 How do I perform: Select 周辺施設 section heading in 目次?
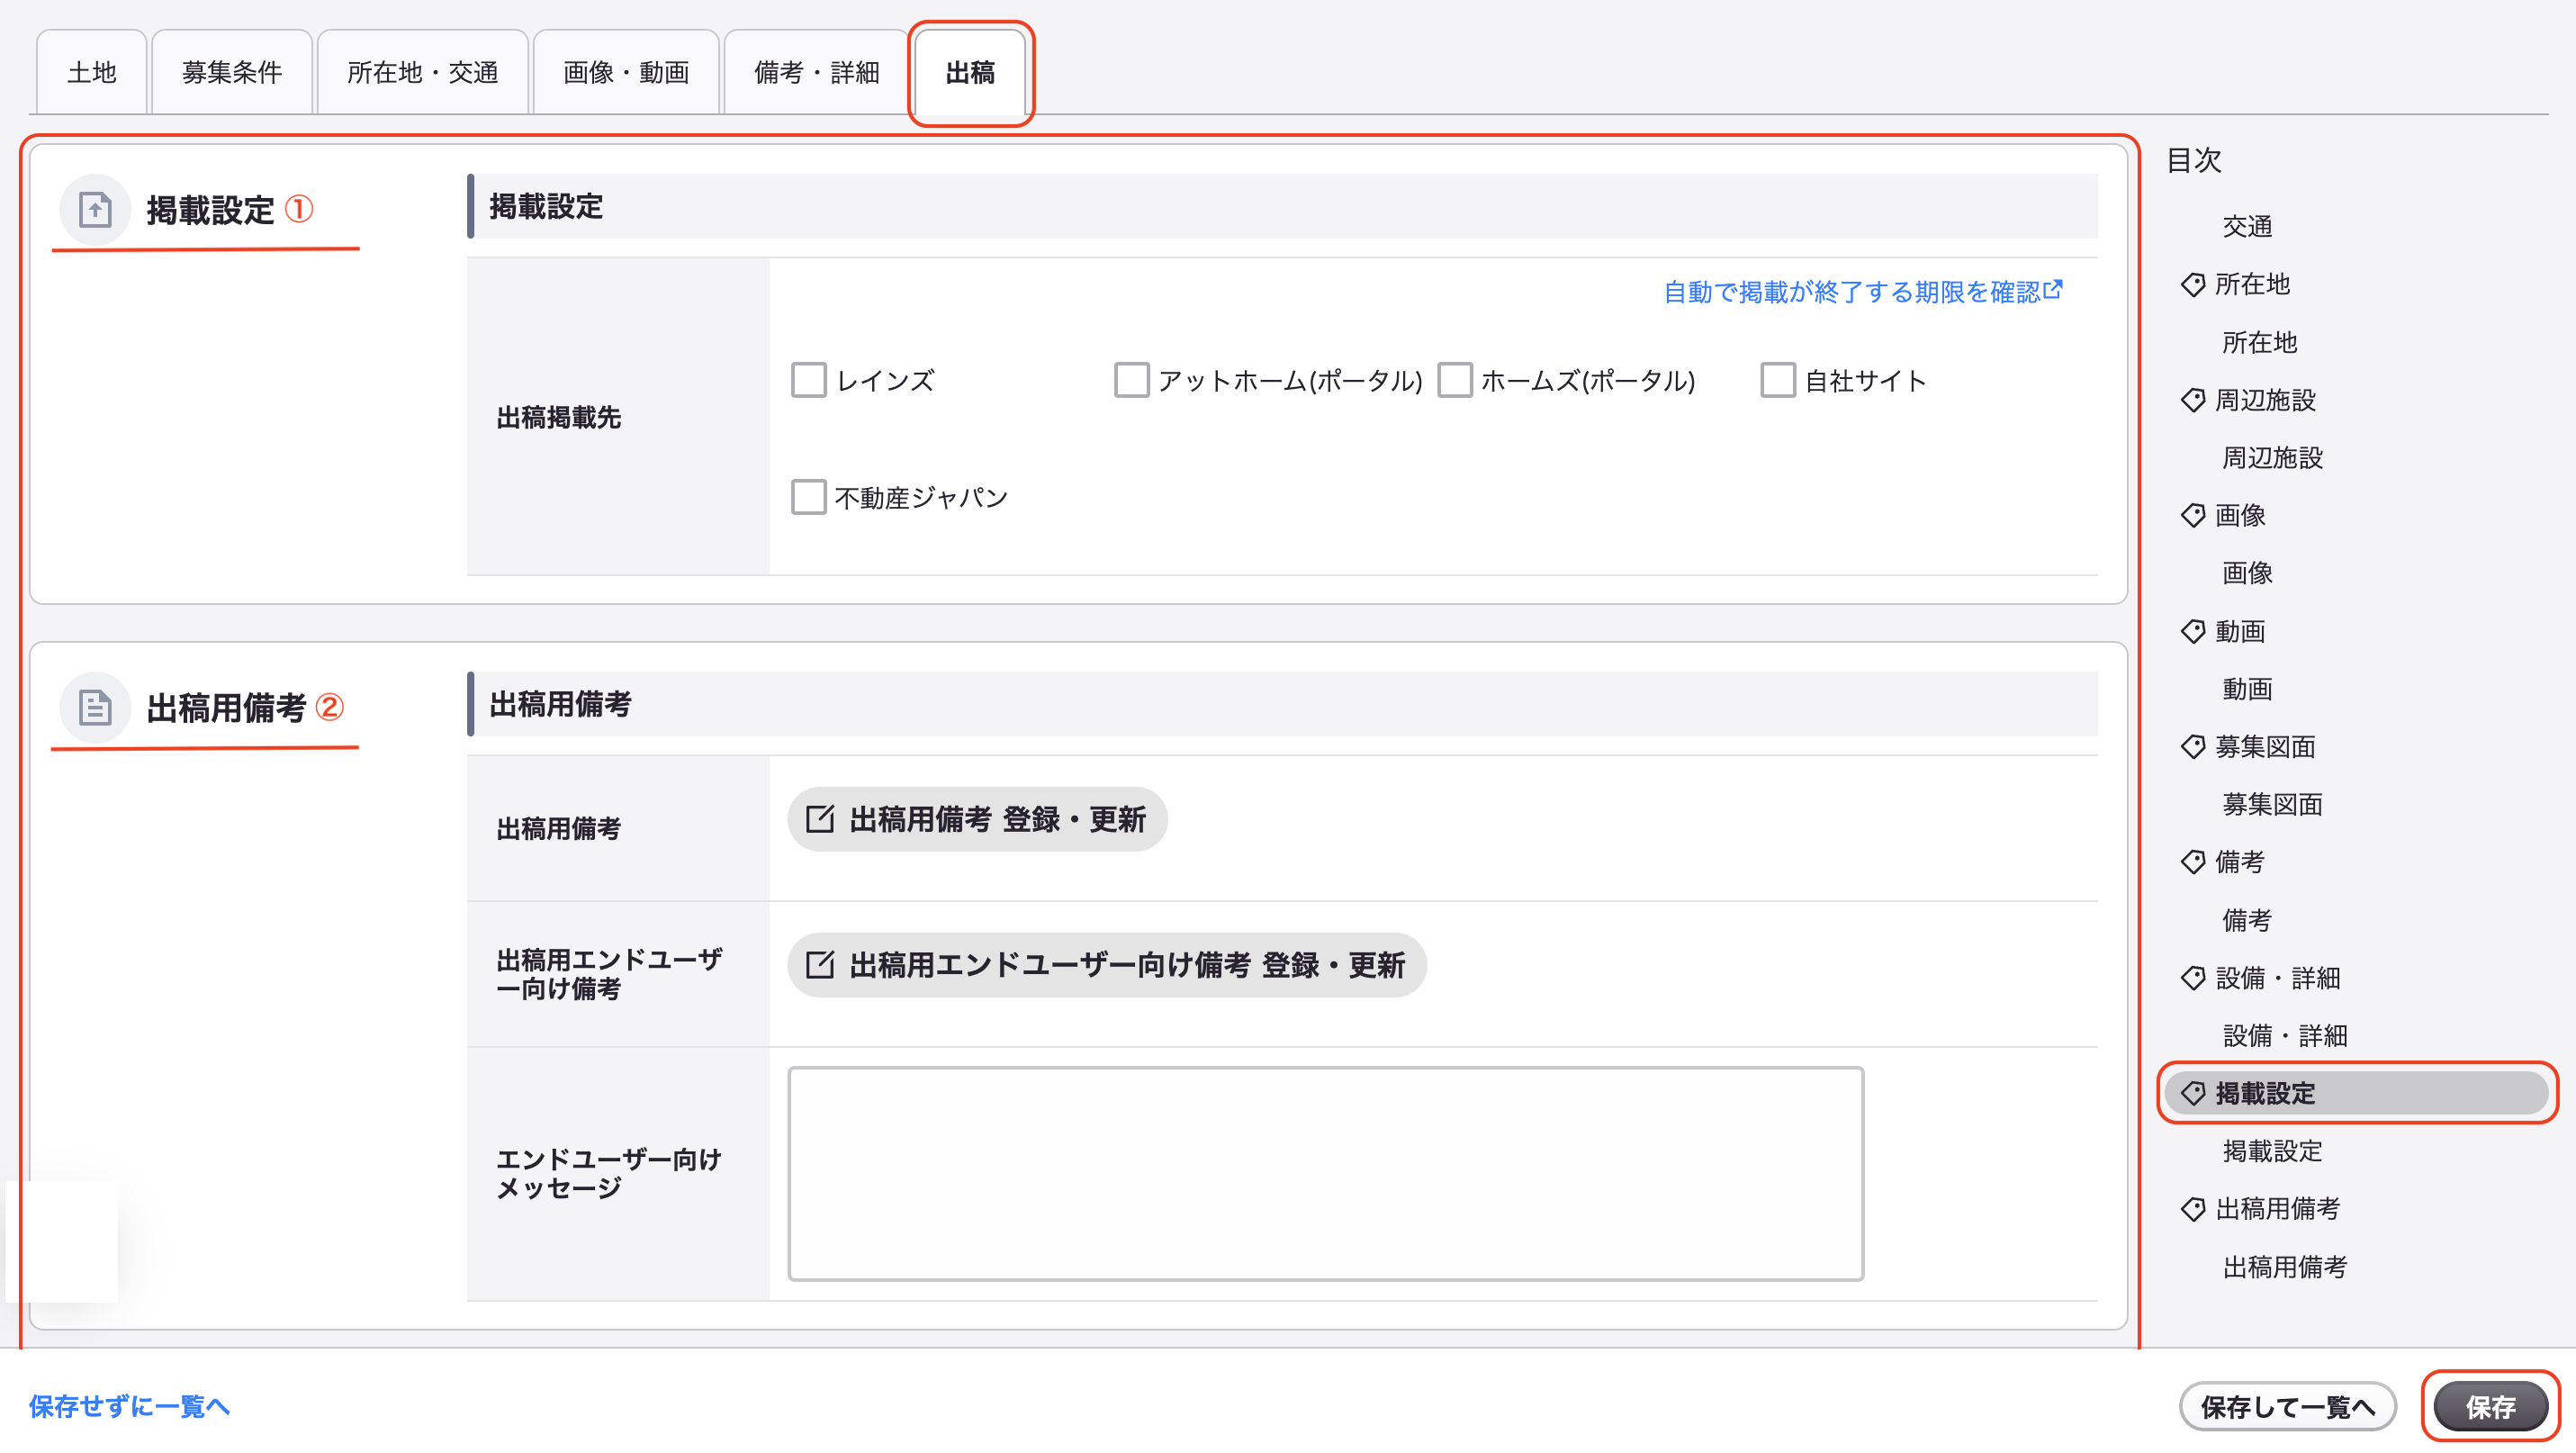tap(2265, 400)
